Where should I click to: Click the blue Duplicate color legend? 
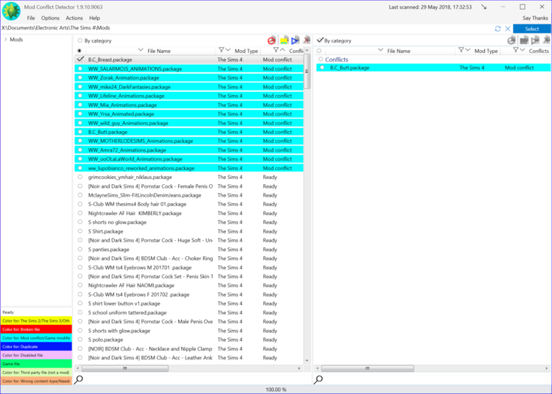(x=36, y=346)
